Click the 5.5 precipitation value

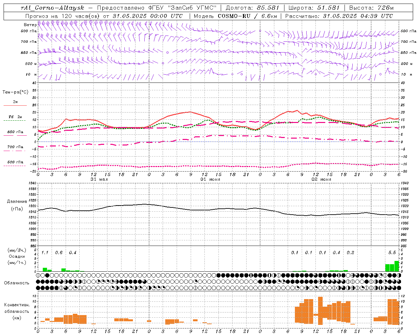[x=392, y=253]
